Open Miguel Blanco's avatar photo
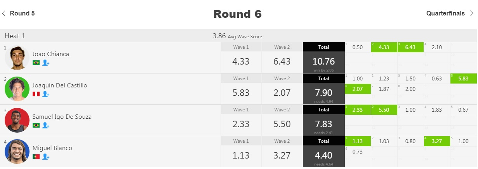The height and width of the screenshot is (169, 478). click(x=17, y=152)
